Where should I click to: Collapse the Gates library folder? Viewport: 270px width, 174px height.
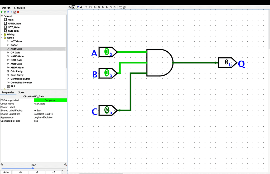pos(2,38)
